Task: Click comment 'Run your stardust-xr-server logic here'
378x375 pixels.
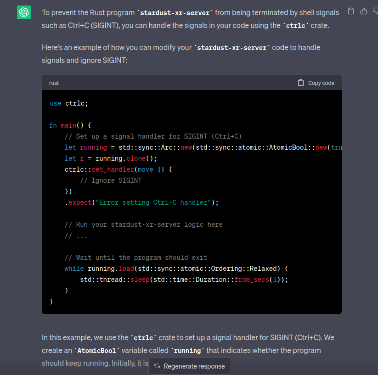Action: (143, 224)
